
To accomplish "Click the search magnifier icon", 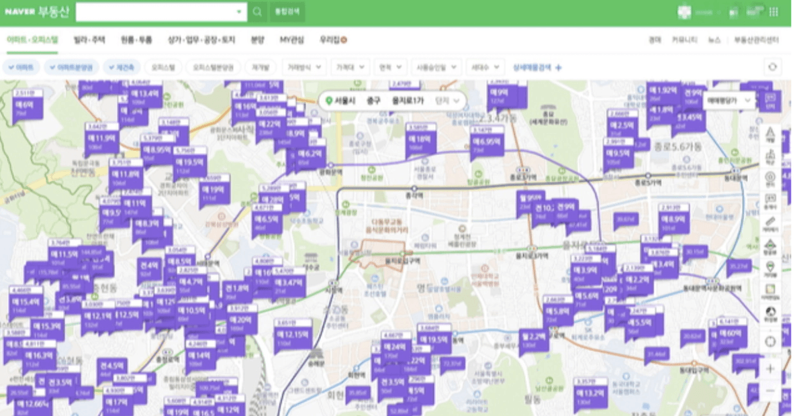I will tap(257, 12).
